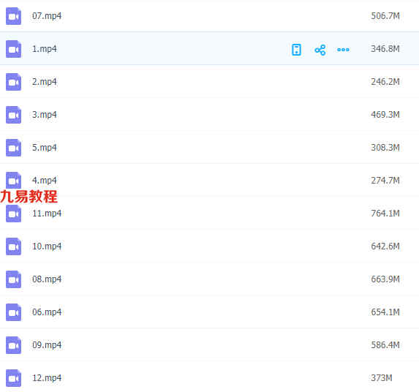Viewport: 419px width, 392px height.
Task: Click the 469.3M size of 3.mp4
Action: [x=385, y=115]
